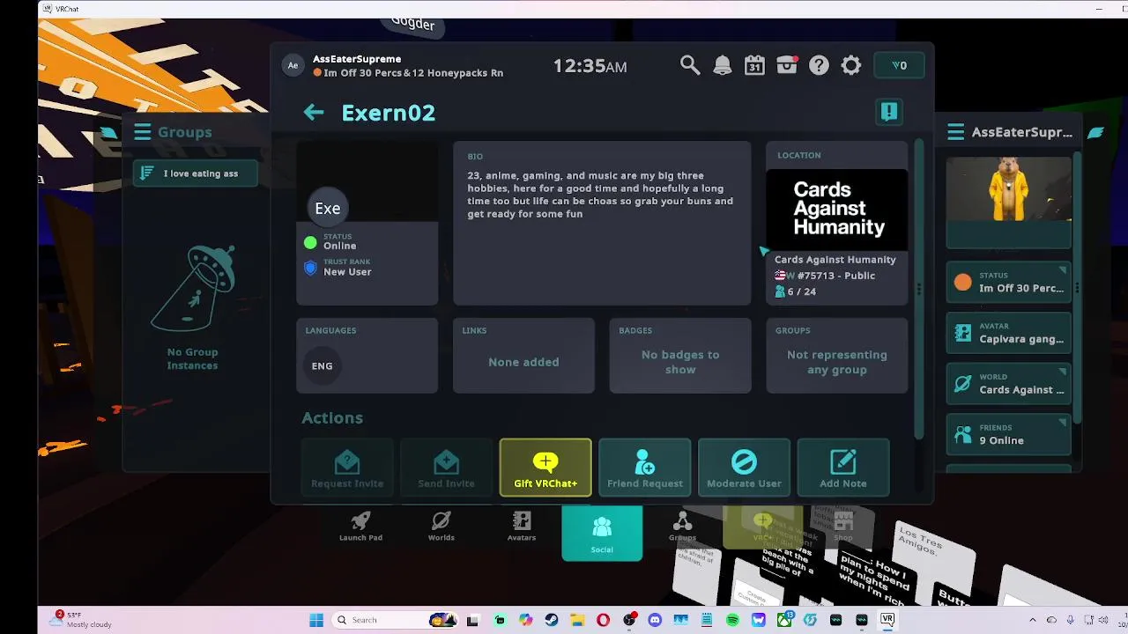1128x634 pixels.
Task: Open the camera icon with red dot
Action: tap(787, 65)
